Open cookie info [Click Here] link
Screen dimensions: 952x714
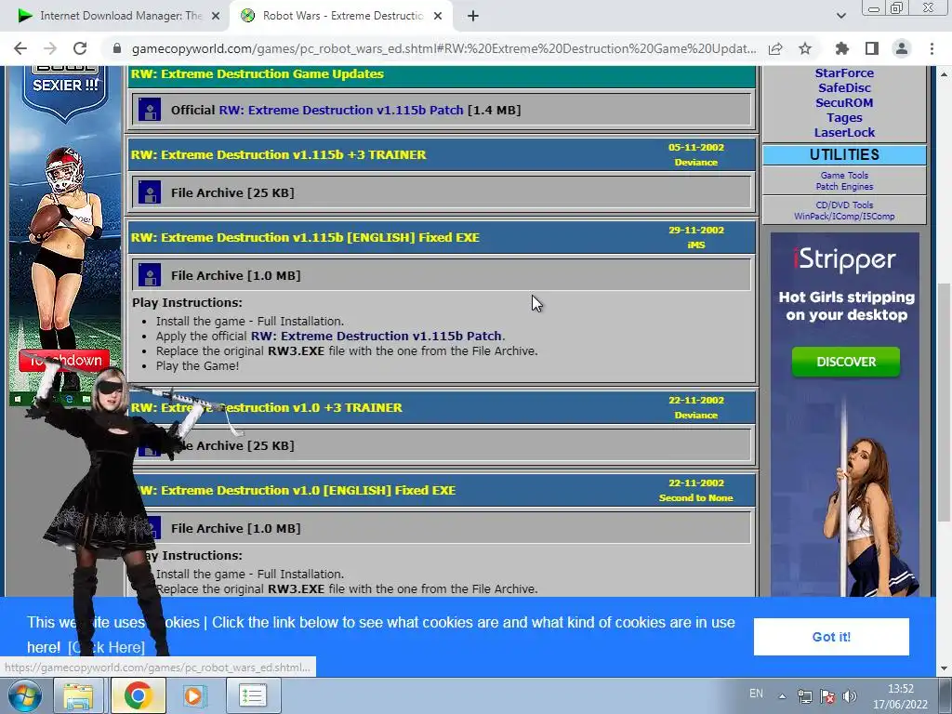click(x=106, y=647)
